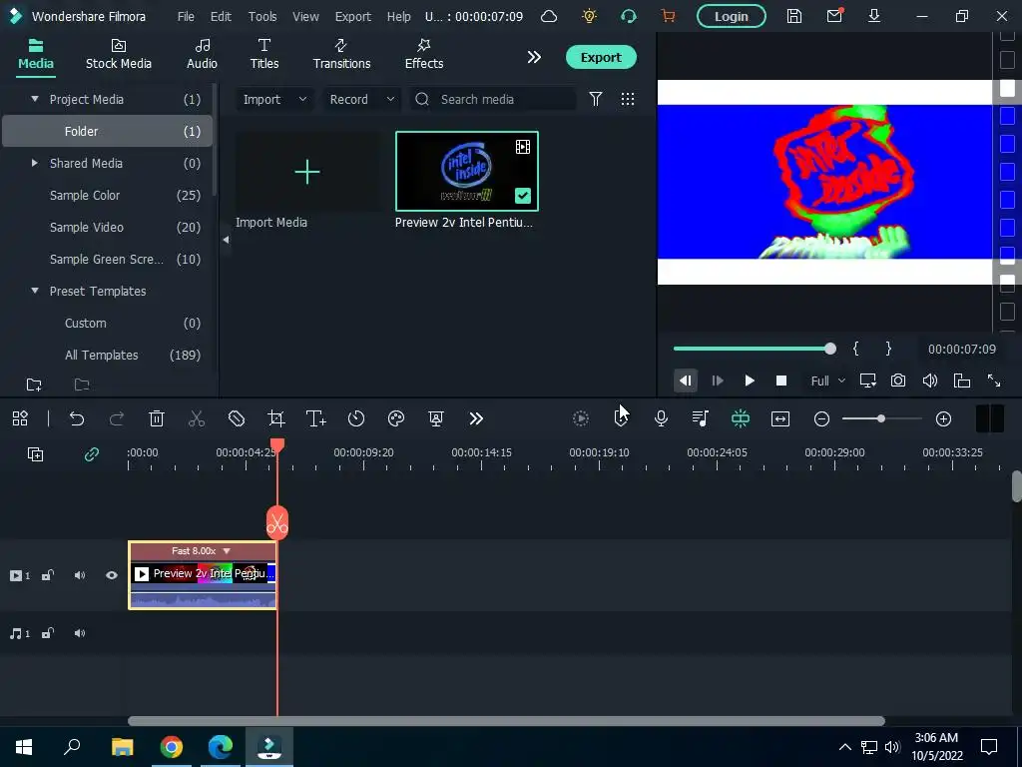
Task: Click the green screen keyframe icon
Action: (x=436, y=418)
